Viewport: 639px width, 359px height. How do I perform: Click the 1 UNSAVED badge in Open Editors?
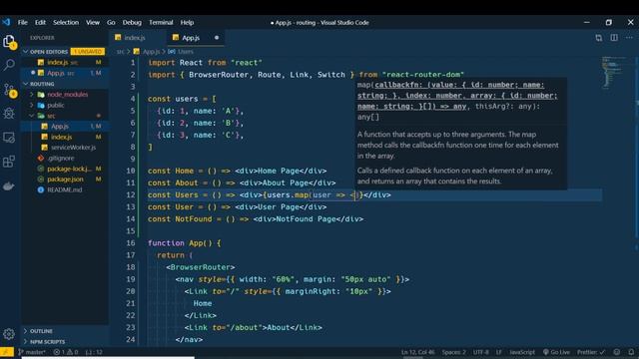tap(87, 52)
